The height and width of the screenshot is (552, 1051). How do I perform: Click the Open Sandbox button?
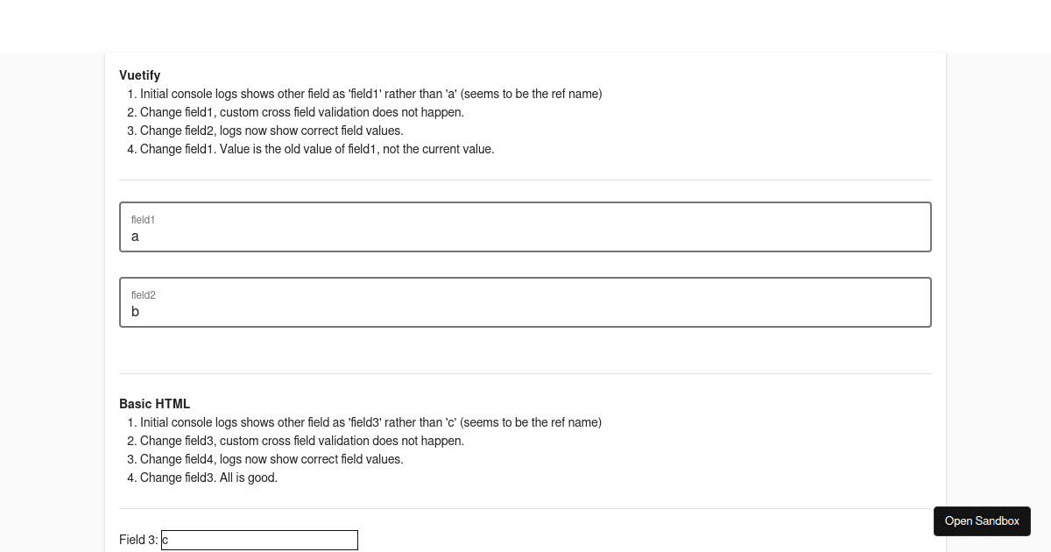pos(982,520)
